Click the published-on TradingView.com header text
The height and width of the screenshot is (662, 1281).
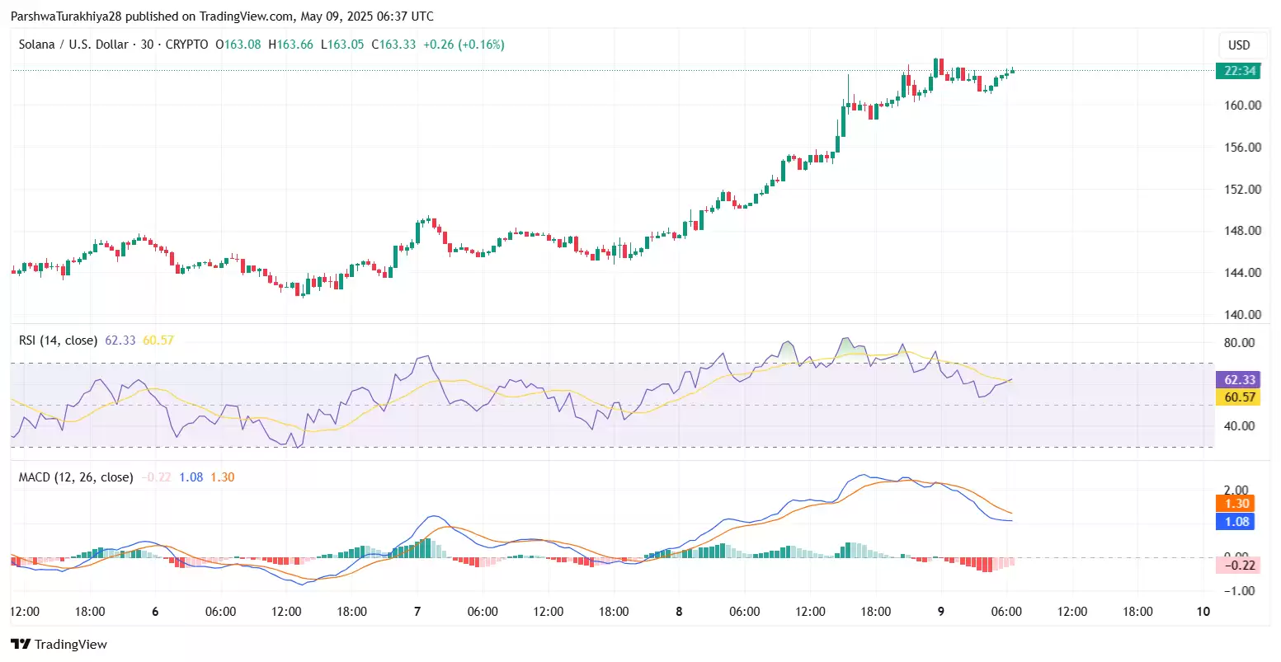pos(222,16)
